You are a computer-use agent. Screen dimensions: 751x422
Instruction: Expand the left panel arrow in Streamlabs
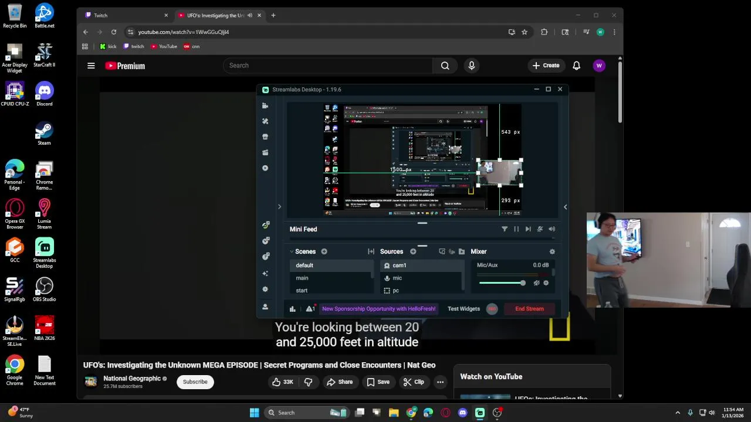click(279, 206)
